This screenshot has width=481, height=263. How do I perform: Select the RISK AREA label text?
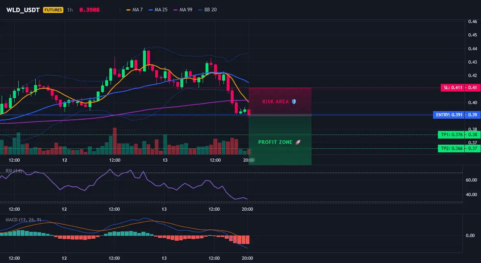pyautogui.click(x=275, y=102)
